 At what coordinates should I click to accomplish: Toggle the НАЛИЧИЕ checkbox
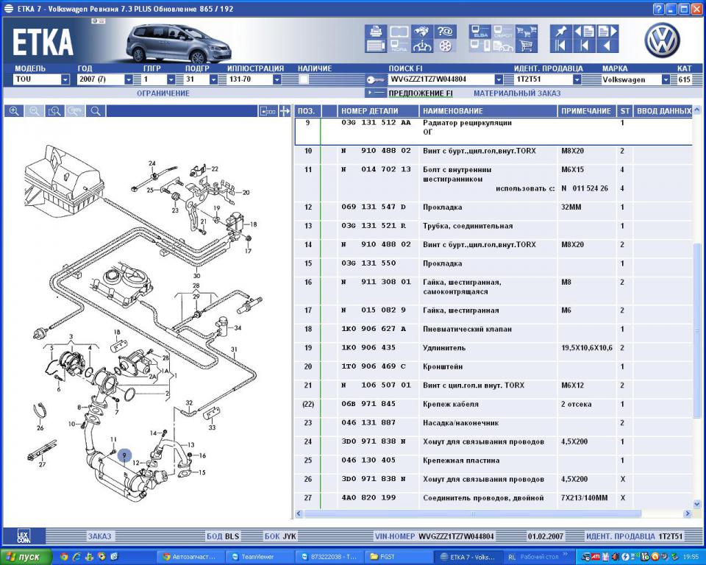pos(304,79)
